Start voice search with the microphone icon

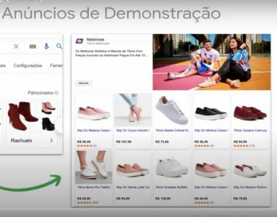pos(47,46)
